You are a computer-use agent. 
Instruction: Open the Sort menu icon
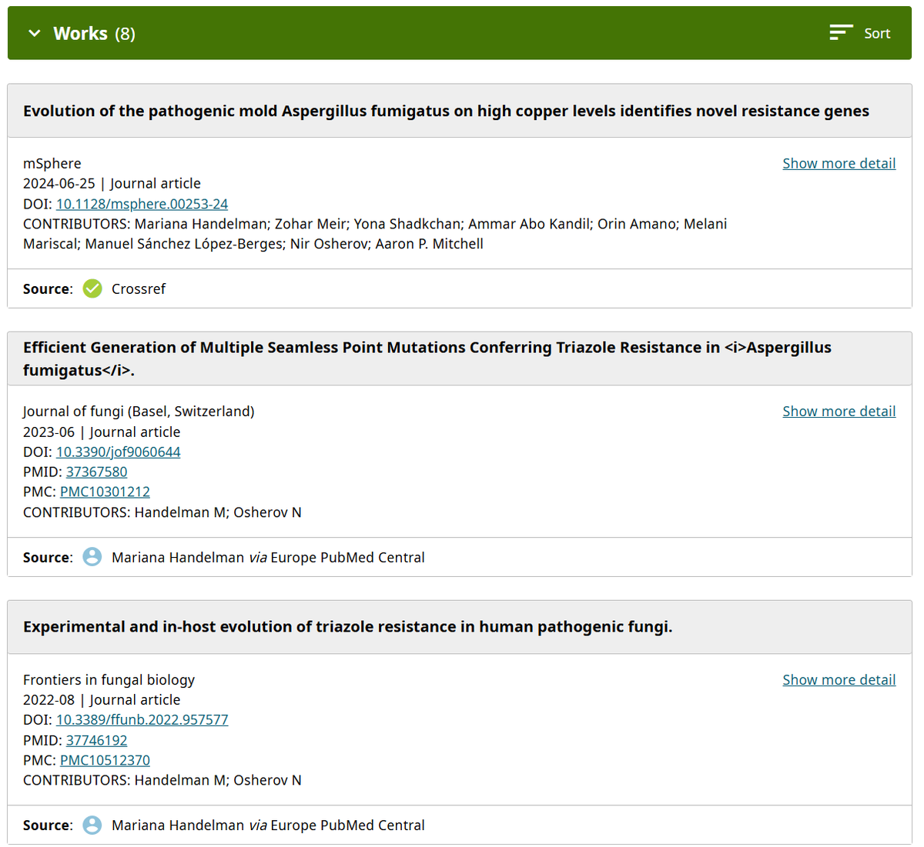pos(841,32)
